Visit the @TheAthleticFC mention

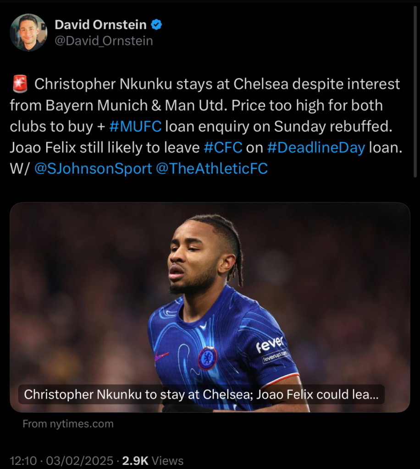click(x=212, y=169)
